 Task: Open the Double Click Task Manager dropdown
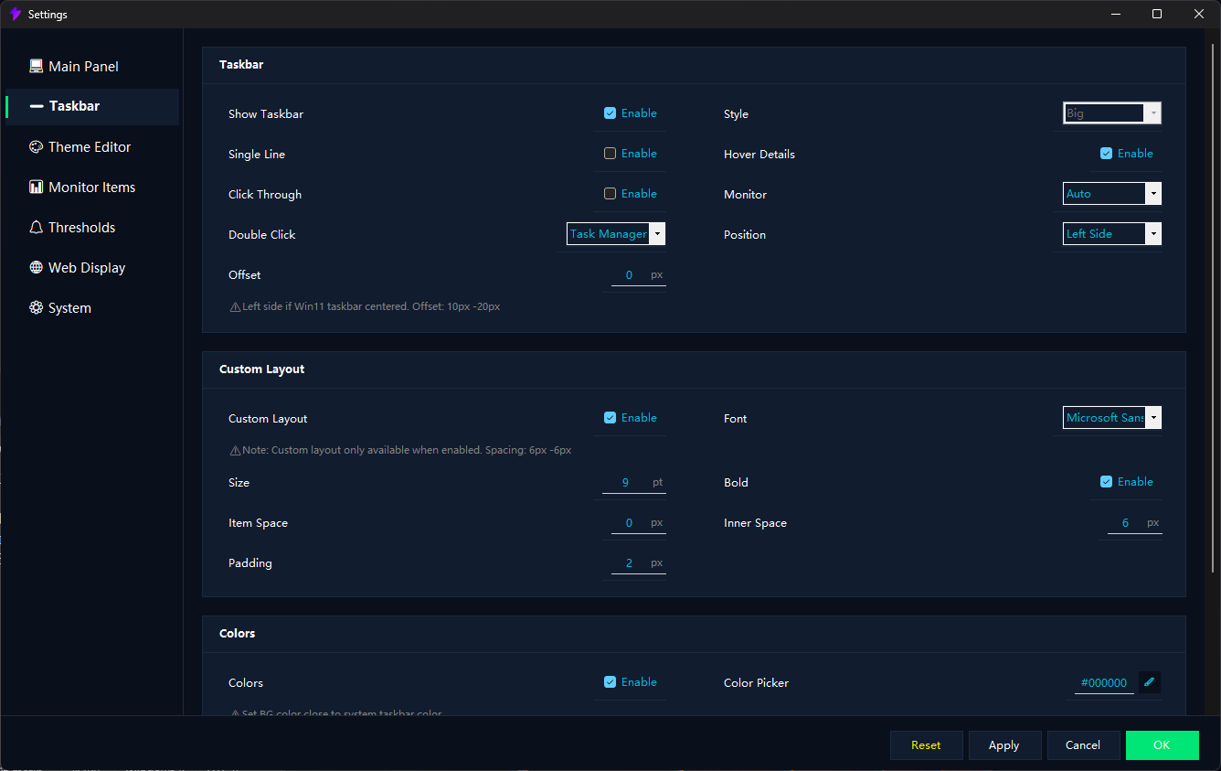616,234
